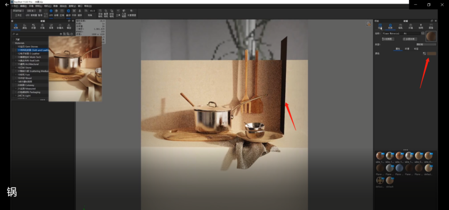
Task: Open the Edit (编辑) menu
Action: coord(24,6)
